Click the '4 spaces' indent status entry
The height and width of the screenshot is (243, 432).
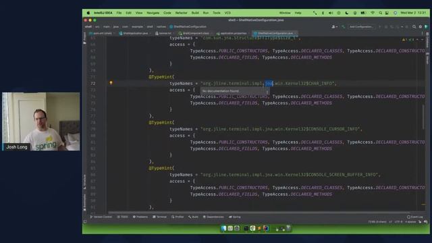[410, 222]
